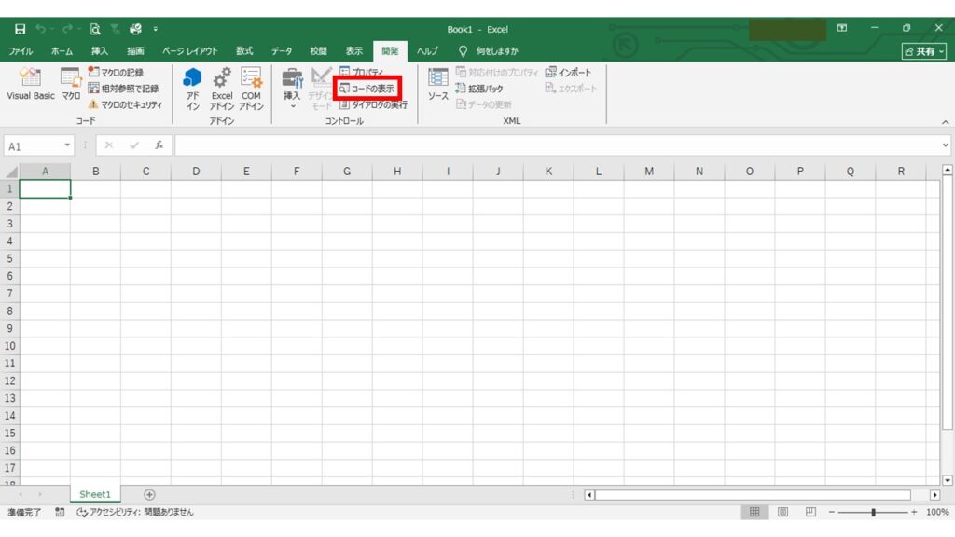Click コードの表示 (View Code) button
The width and height of the screenshot is (955, 537).
pos(367,89)
